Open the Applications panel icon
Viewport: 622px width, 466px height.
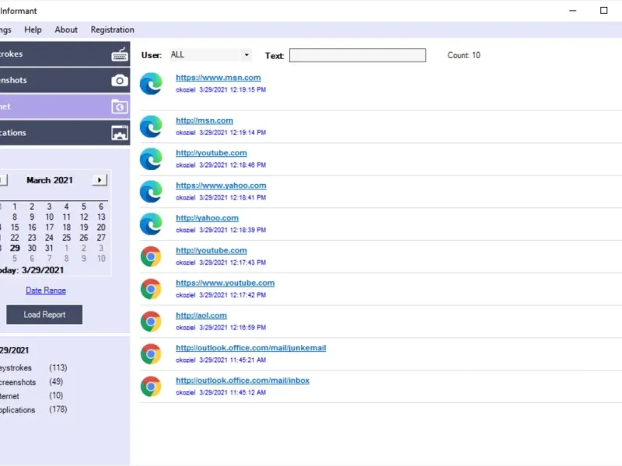click(x=120, y=133)
